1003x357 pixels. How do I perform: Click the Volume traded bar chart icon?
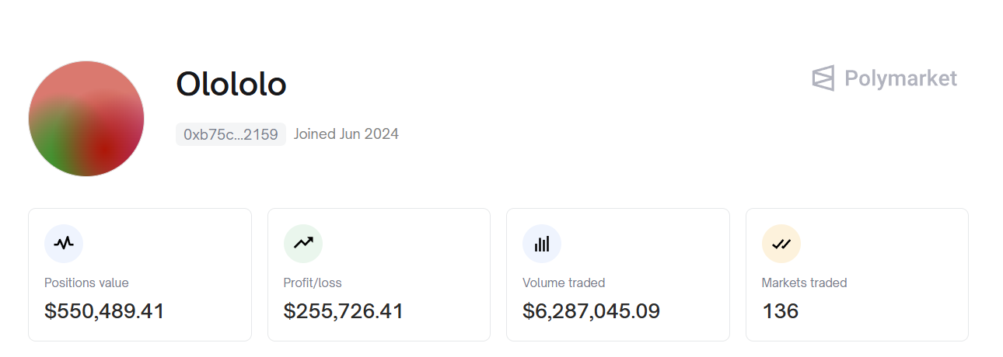click(x=542, y=244)
